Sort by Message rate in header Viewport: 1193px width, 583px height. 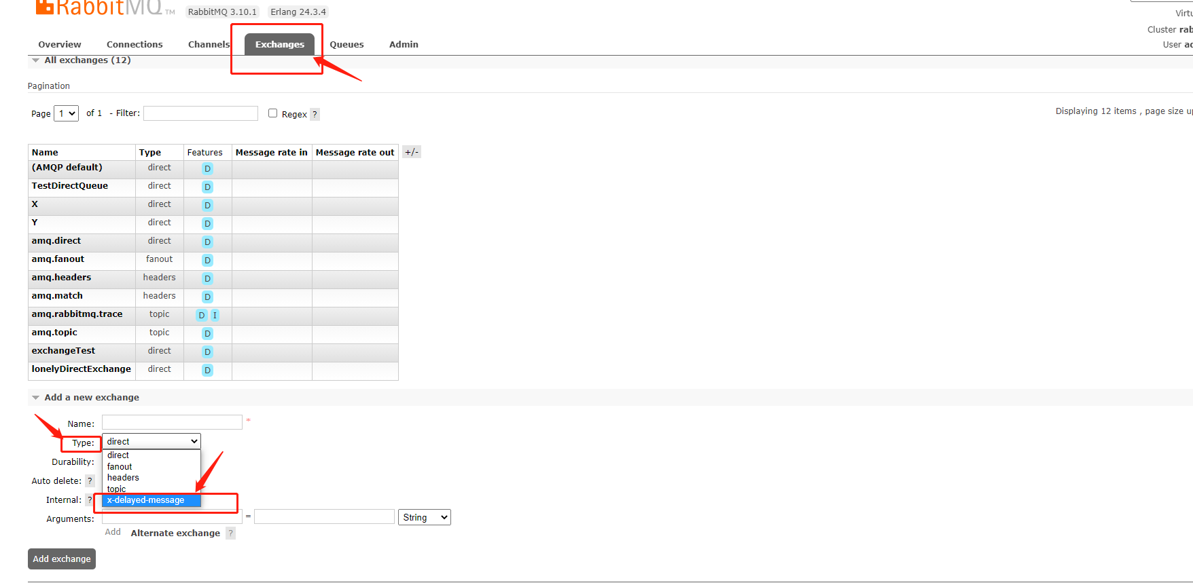(x=271, y=153)
